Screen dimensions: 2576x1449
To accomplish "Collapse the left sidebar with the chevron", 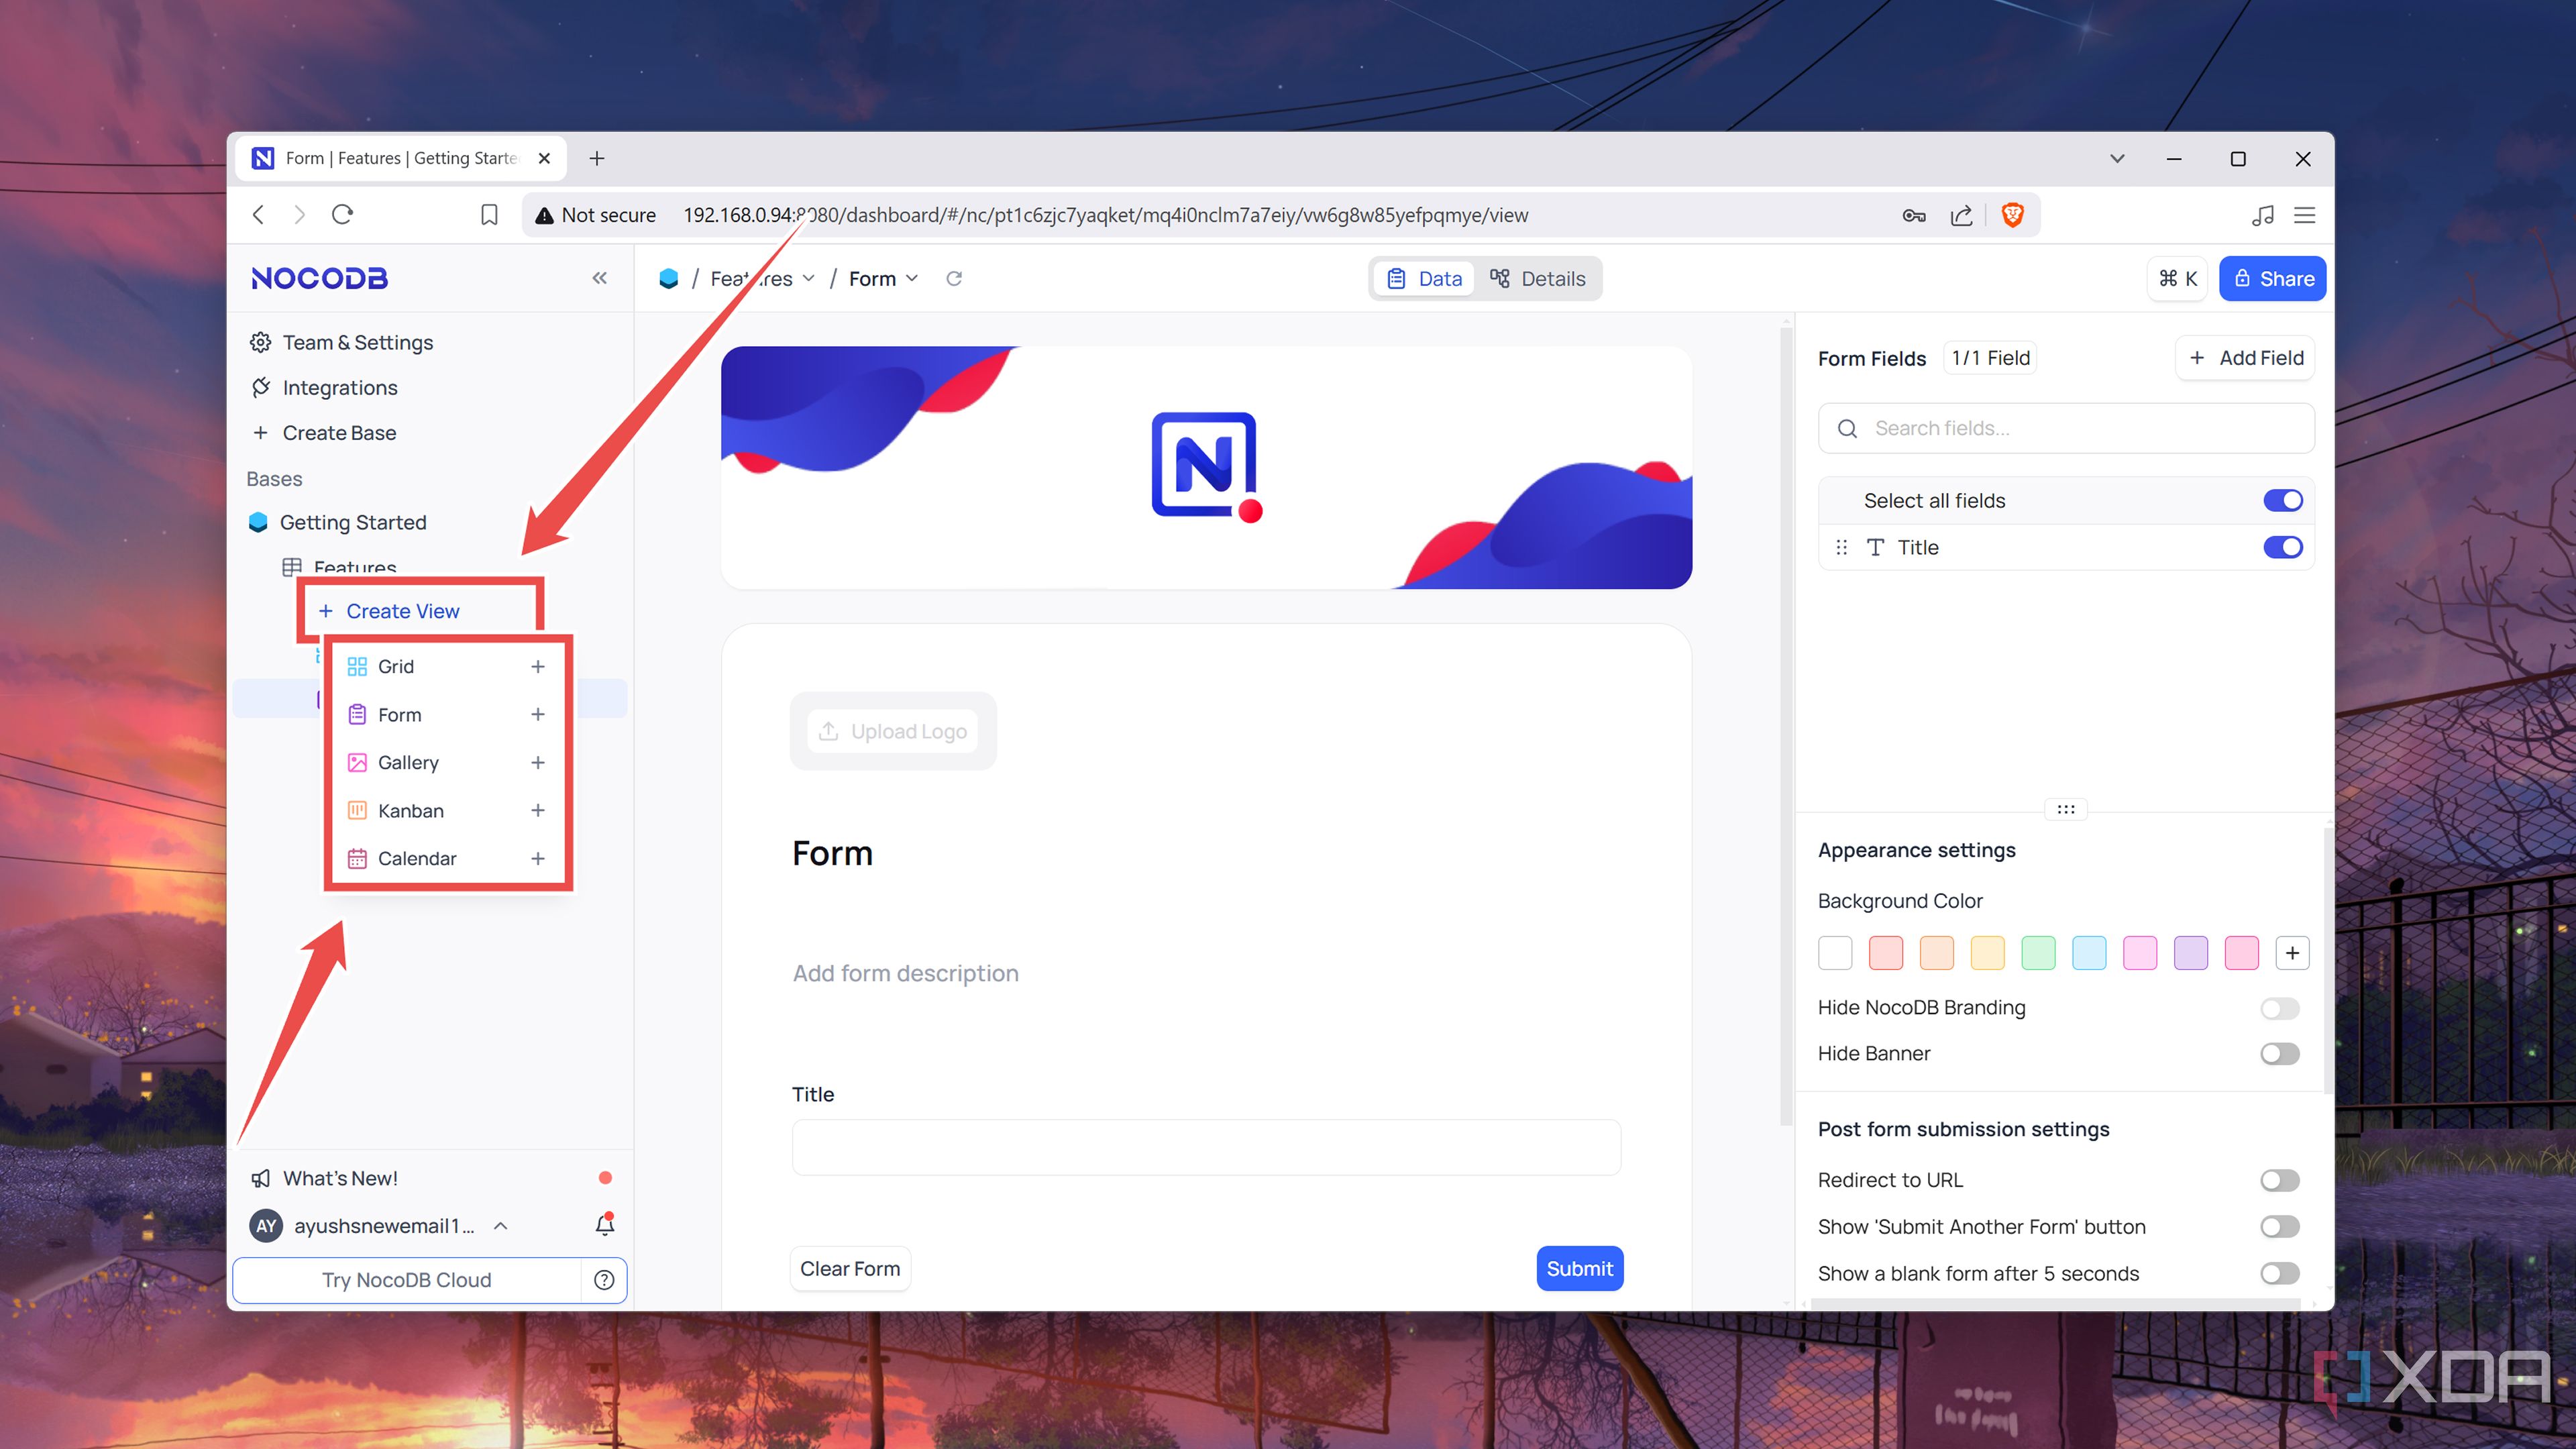I will tap(599, 278).
